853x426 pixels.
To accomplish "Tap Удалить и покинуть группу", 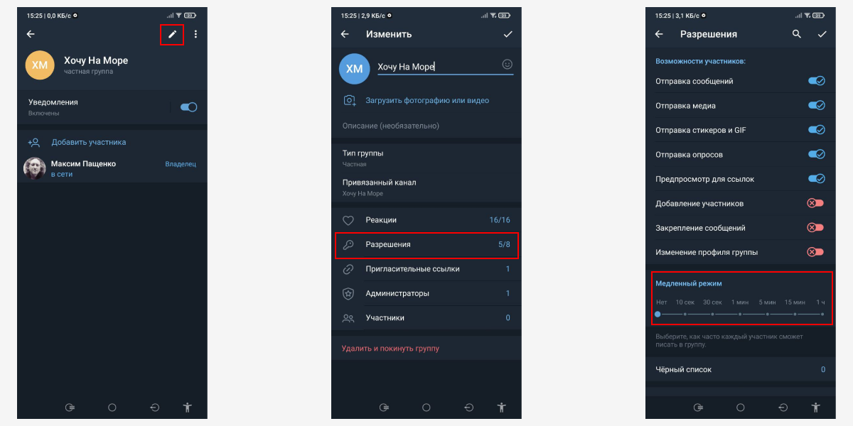I will click(390, 349).
